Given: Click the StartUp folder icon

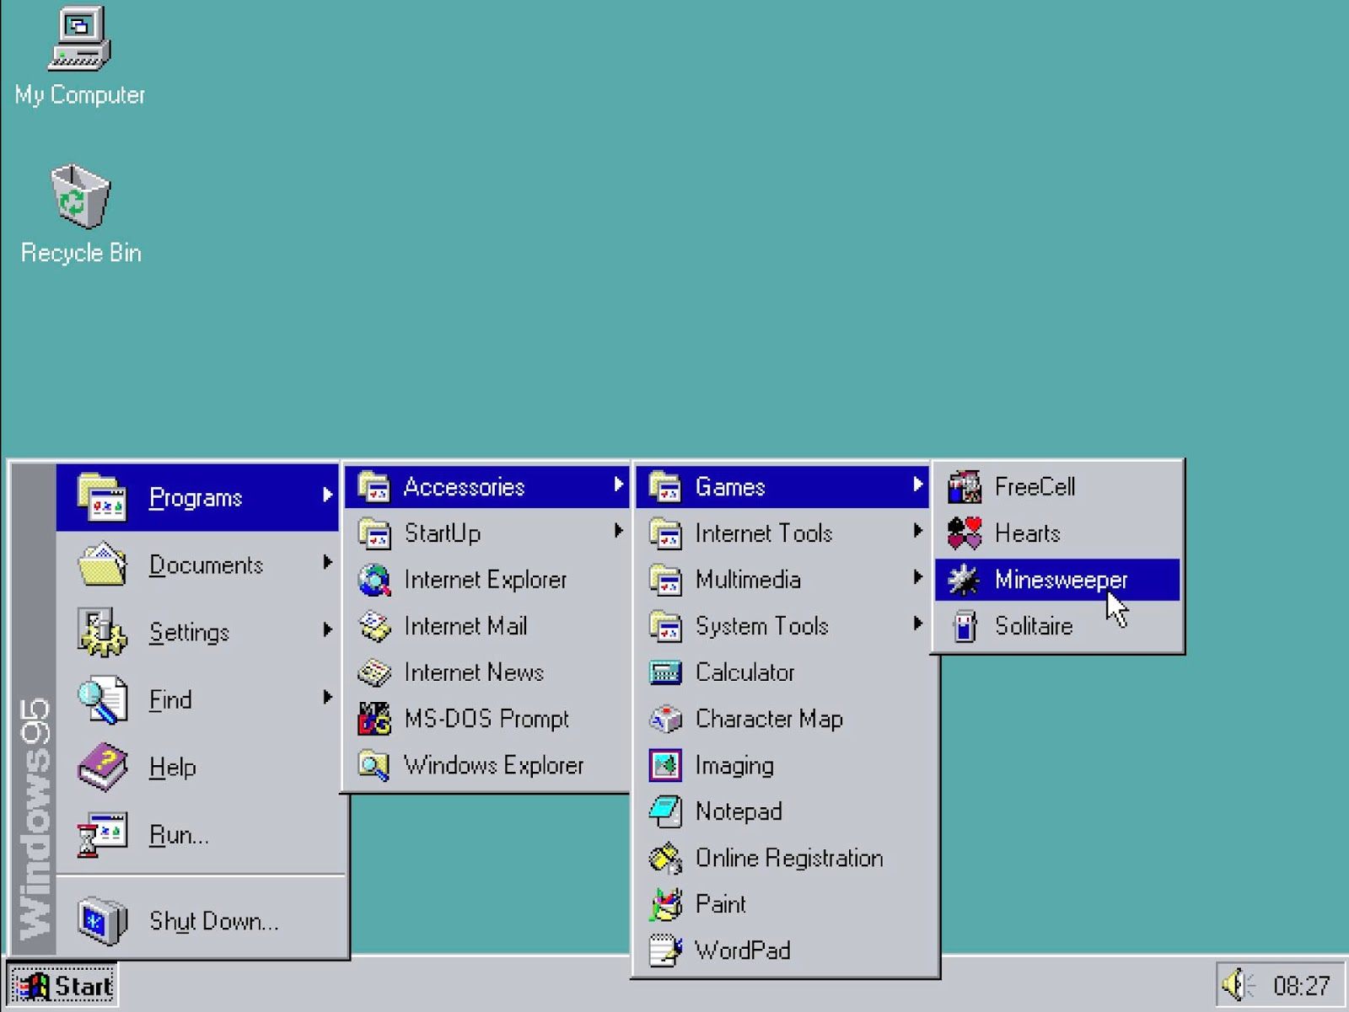Looking at the screenshot, I should [374, 533].
